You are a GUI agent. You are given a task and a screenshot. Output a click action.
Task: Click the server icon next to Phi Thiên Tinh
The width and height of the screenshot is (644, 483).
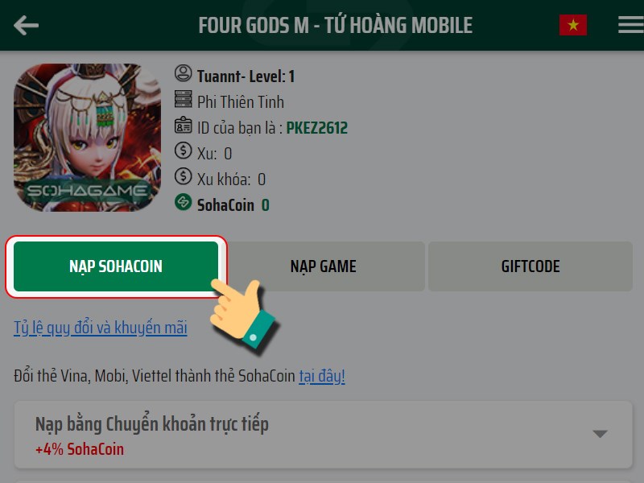[x=184, y=99]
